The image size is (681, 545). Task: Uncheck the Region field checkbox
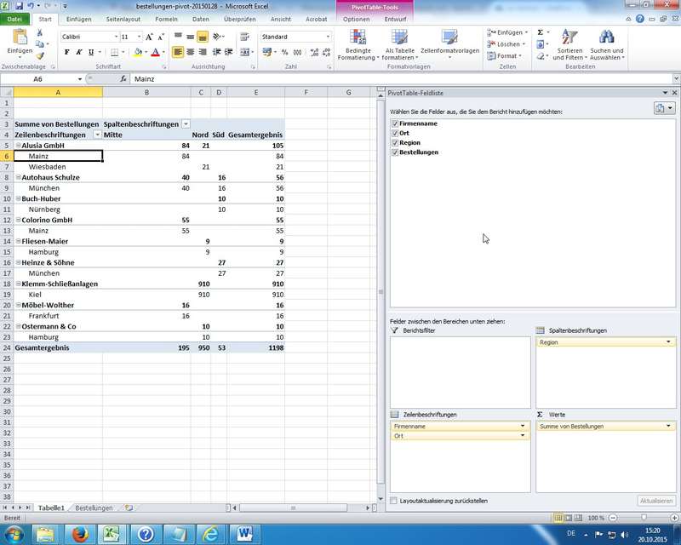tap(394, 143)
